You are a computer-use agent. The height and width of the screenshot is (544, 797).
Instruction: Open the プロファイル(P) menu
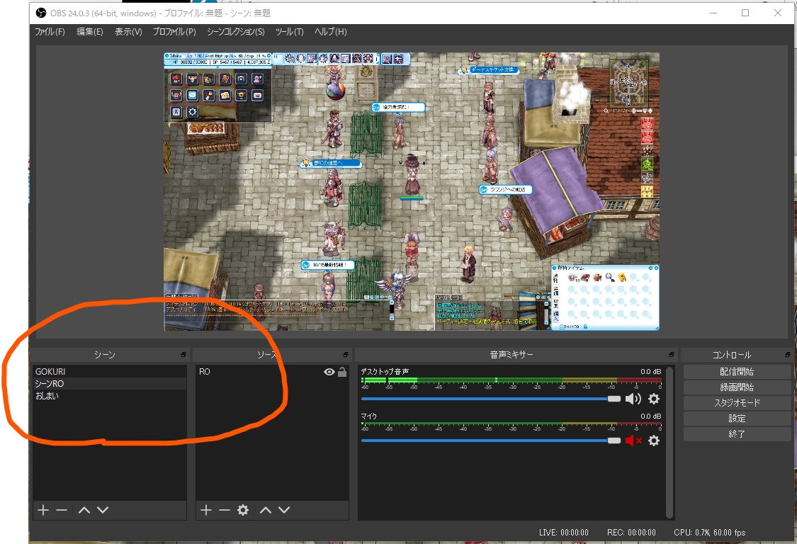tap(174, 32)
